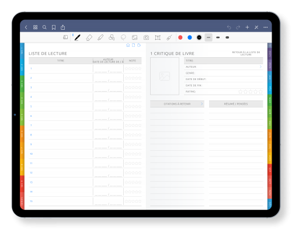Open the search magnifier
Screen dimensions: 292x229
(x=44, y=27)
